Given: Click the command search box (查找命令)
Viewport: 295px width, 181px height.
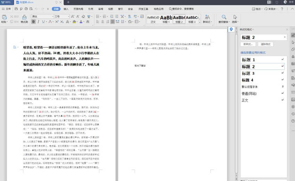Looking at the screenshot, I should coord(181,9).
